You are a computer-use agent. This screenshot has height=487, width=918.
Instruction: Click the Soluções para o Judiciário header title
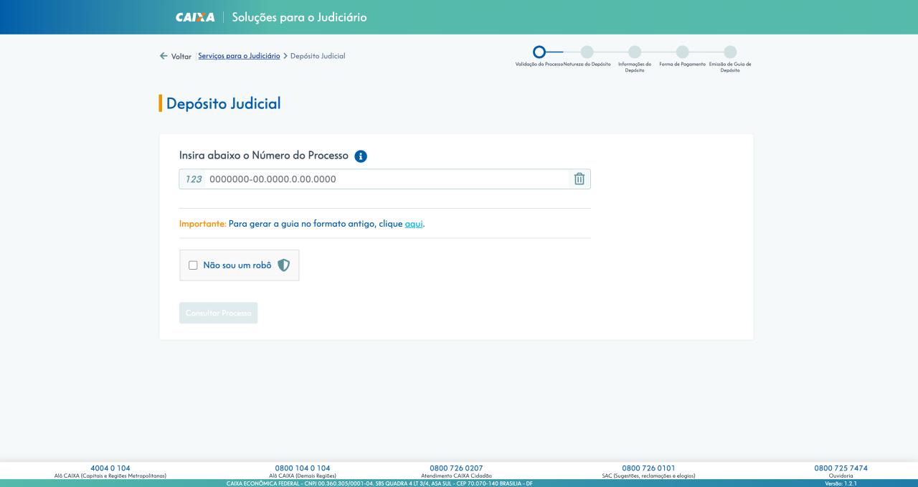click(299, 17)
